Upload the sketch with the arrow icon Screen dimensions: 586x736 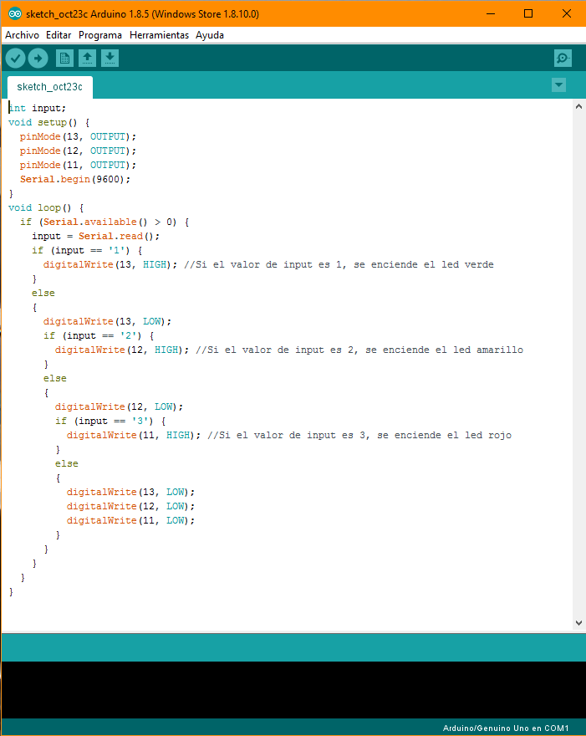coord(38,59)
